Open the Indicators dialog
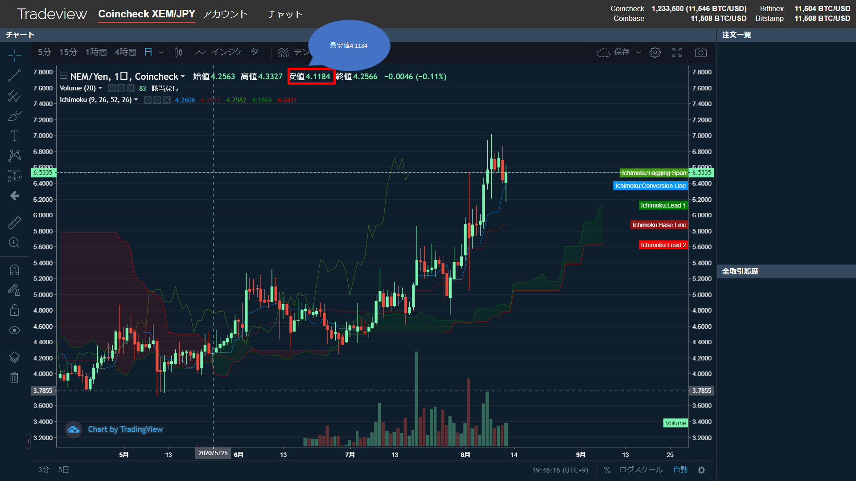 [230, 53]
